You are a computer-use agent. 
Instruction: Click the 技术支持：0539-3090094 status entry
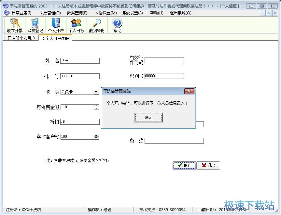click(162, 209)
